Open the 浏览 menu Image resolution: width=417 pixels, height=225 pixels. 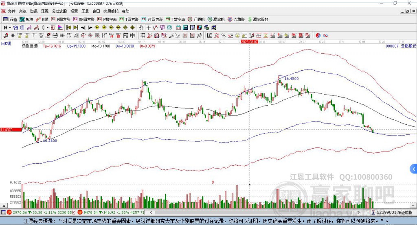[x=23, y=11]
